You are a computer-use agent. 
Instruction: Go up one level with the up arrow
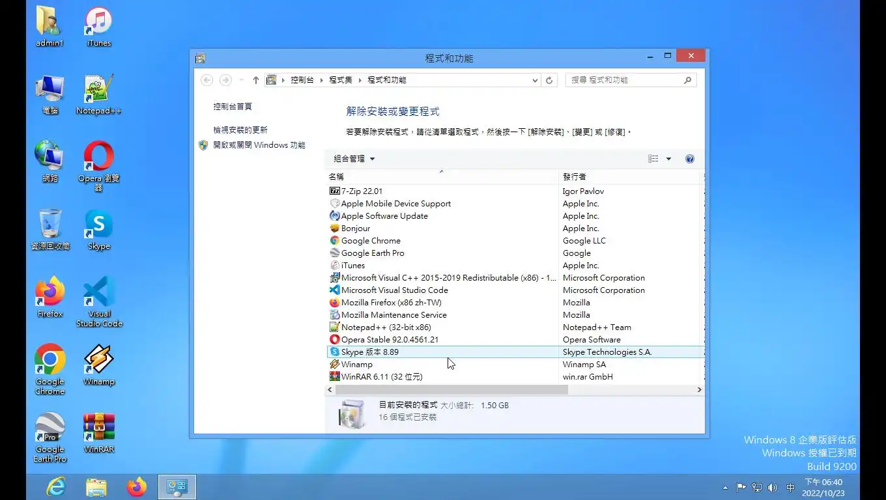255,80
